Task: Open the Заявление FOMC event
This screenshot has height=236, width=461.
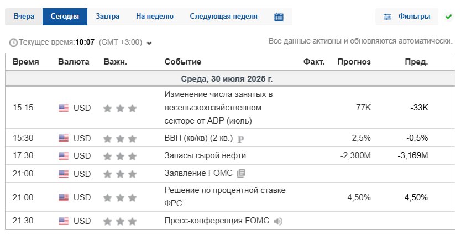Action: pos(198,173)
